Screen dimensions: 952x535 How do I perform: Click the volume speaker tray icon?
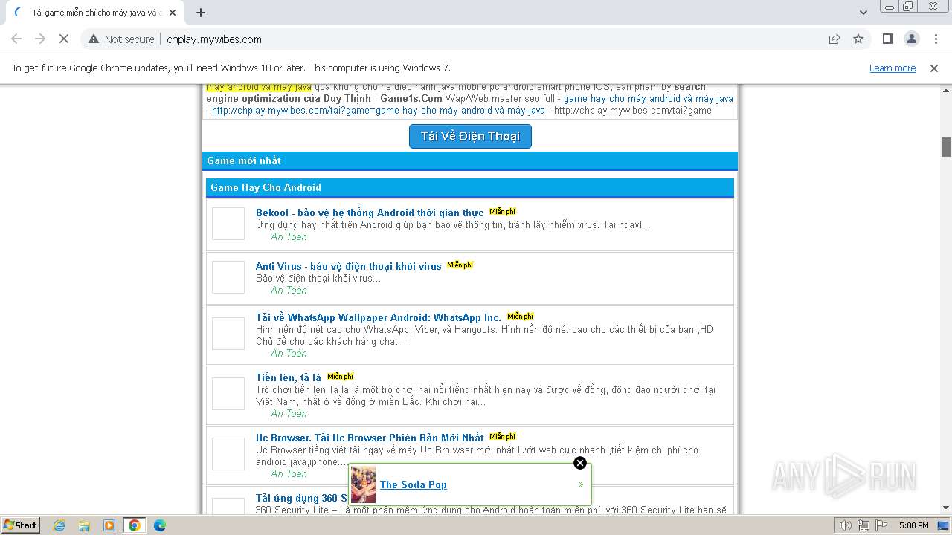pyautogui.click(x=846, y=525)
